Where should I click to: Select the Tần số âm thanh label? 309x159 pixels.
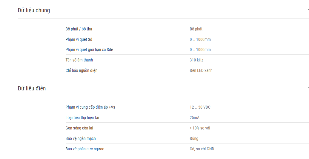pos(79,60)
